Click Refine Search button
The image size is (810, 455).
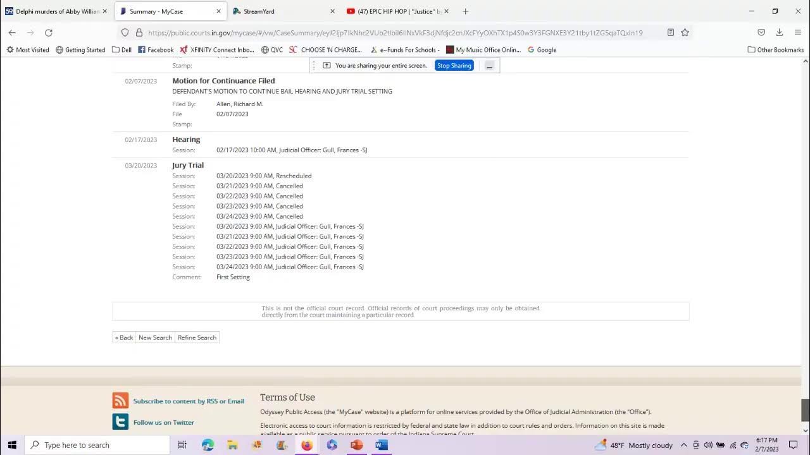197,337
